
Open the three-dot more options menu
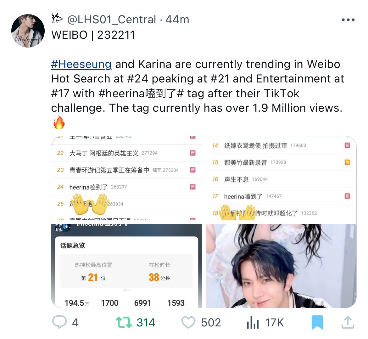pyautogui.click(x=348, y=20)
